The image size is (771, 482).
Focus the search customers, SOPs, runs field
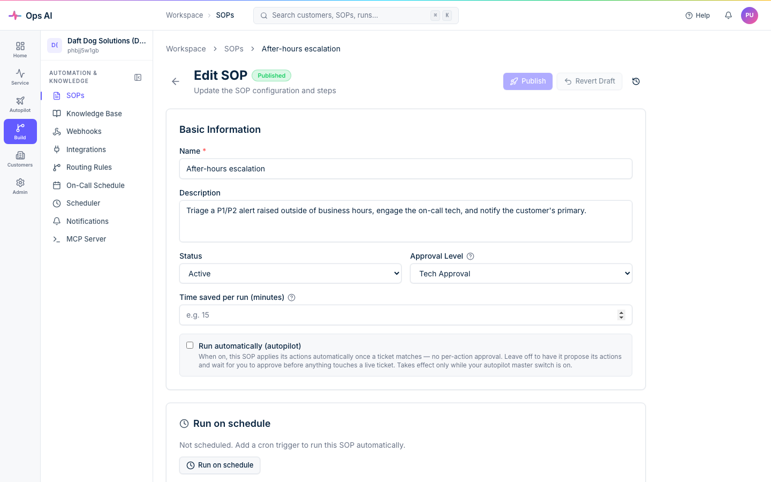click(356, 16)
